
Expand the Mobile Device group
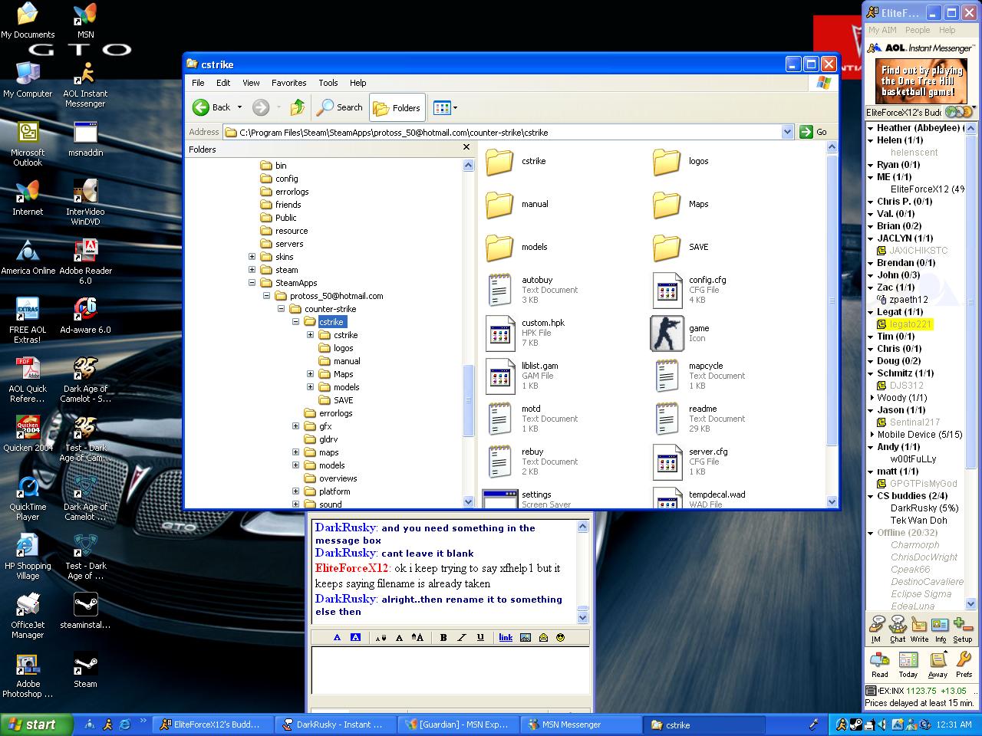871,435
